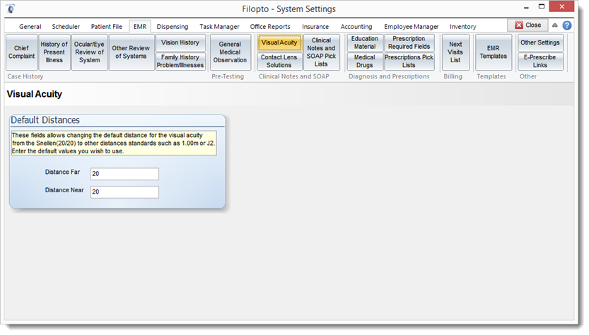Open the Other Settings button

(x=540, y=43)
